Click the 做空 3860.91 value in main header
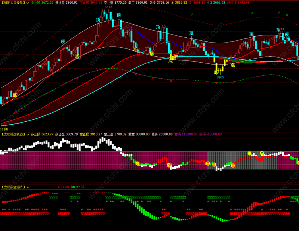The image size is (299, 231). (x=138, y=3)
